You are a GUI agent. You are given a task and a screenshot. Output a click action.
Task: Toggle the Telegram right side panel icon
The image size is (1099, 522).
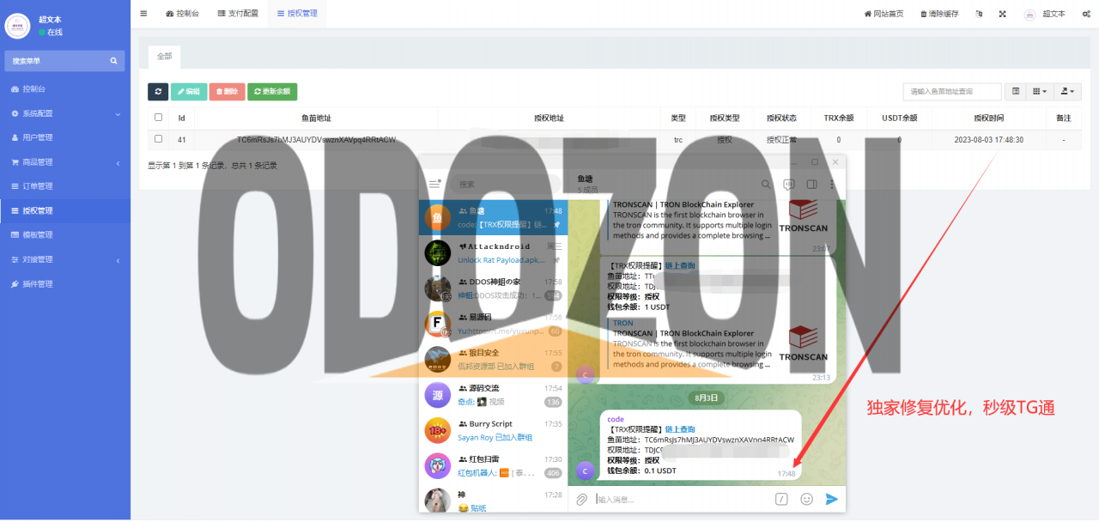tap(811, 184)
